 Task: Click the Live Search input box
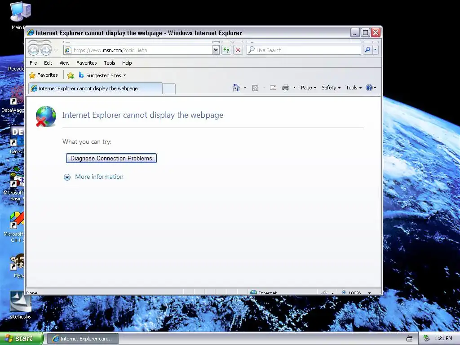tap(304, 50)
